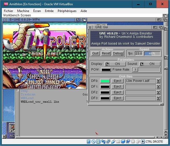
Task: Open the Machine menu
Action: [x=23, y=11]
